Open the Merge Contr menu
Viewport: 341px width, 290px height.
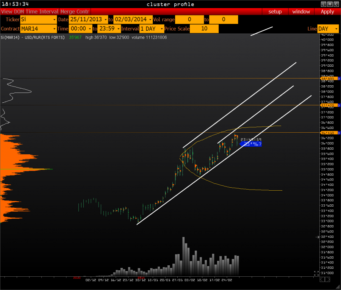point(75,12)
